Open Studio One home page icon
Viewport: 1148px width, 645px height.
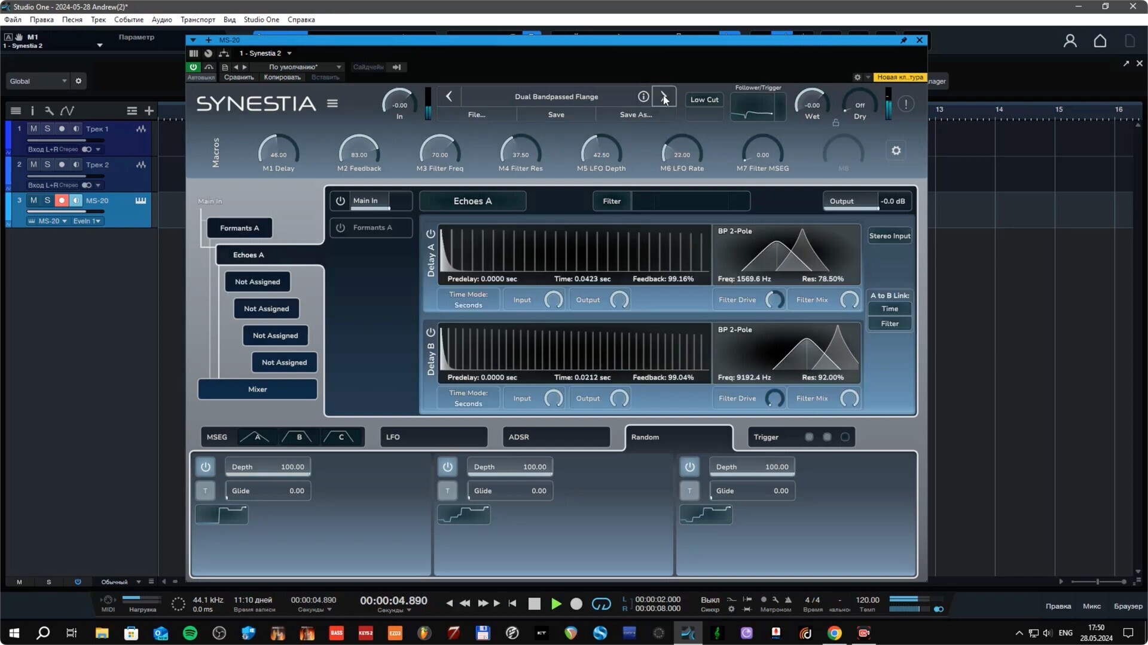tap(1100, 41)
